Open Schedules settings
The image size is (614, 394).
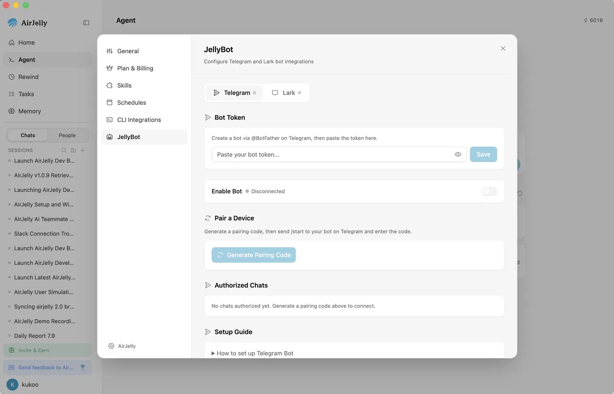[x=145, y=103]
